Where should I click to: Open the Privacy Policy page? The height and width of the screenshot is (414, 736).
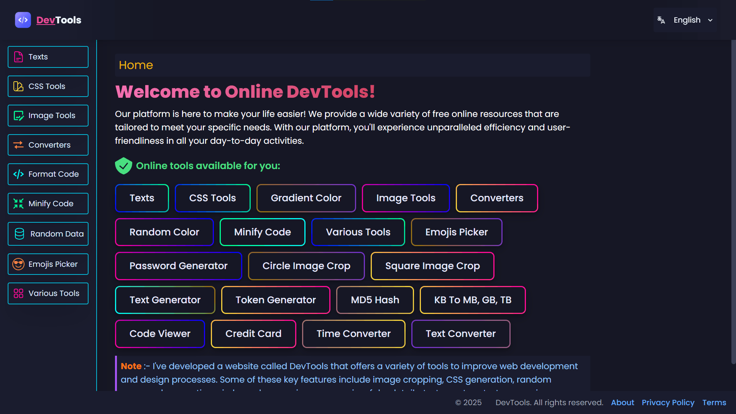tap(668, 402)
